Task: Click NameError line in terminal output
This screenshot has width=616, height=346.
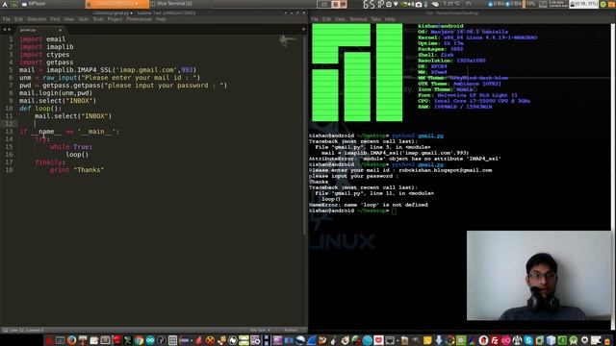Action: pyautogui.click(x=369, y=205)
